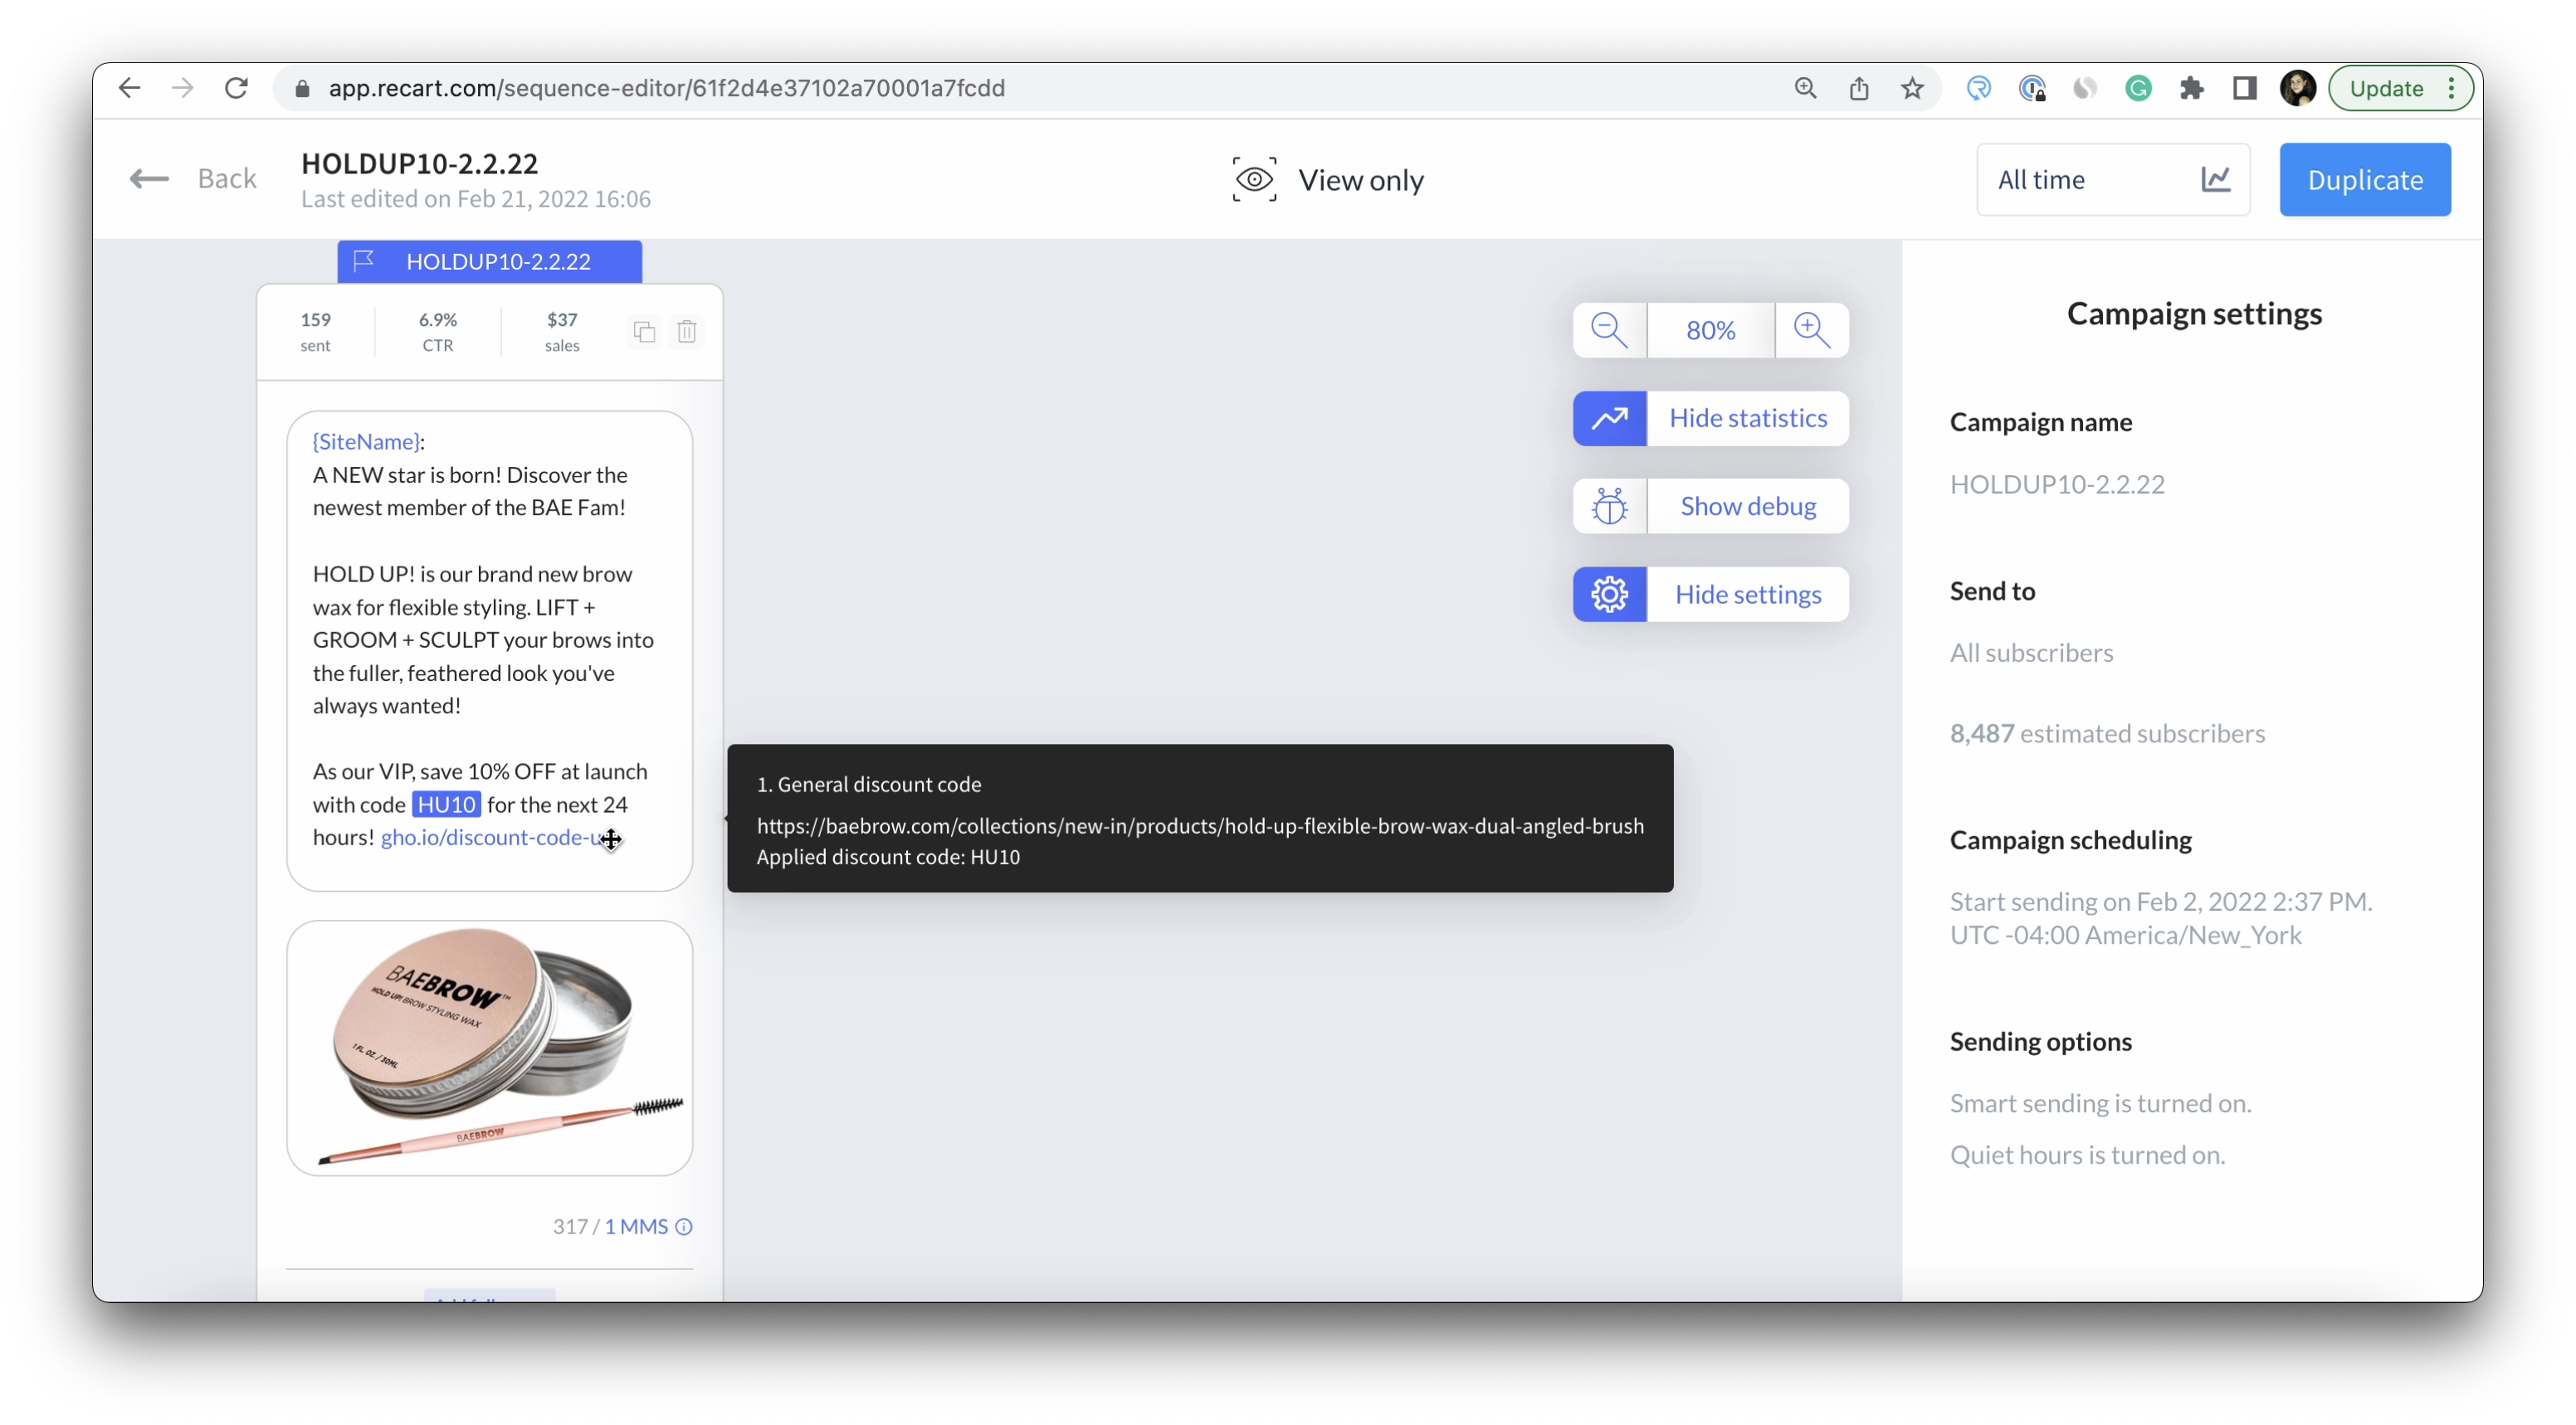Screen dimensions: 2576x1425
Task: Click the 6.9% CTR statistic
Action: point(438,331)
